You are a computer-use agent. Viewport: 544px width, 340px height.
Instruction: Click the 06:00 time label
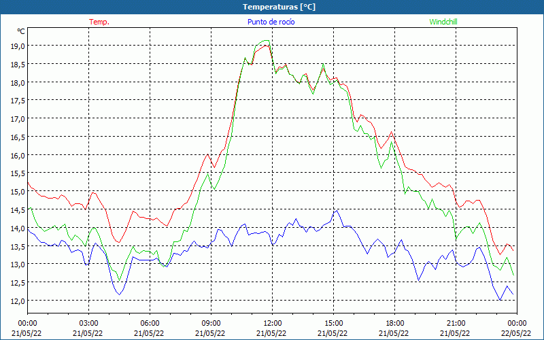coord(150,324)
